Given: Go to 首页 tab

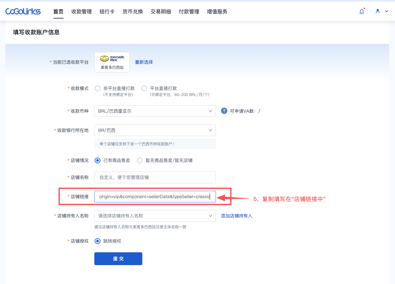Looking at the screenshot, I should click(x=59, y=12).
